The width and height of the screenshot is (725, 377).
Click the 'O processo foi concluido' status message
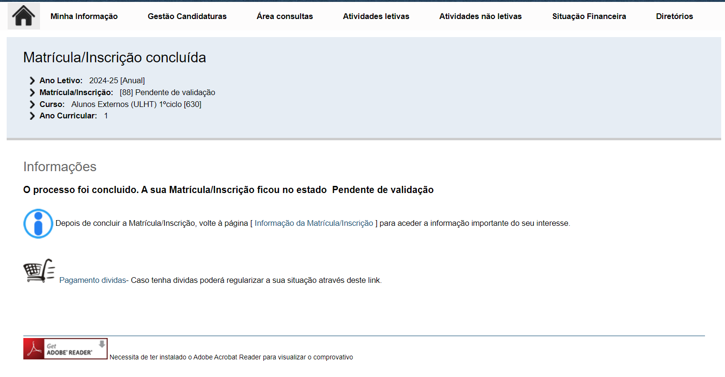pos(229,190)
